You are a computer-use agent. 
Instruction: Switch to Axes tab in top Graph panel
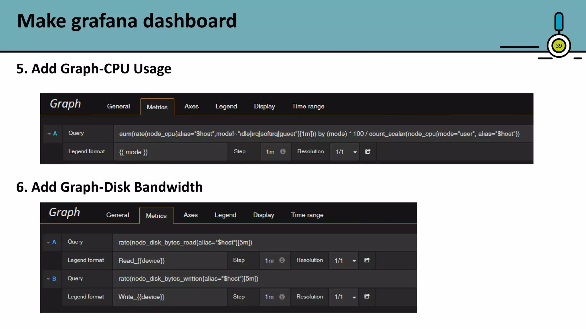click(x=191, y=107)
